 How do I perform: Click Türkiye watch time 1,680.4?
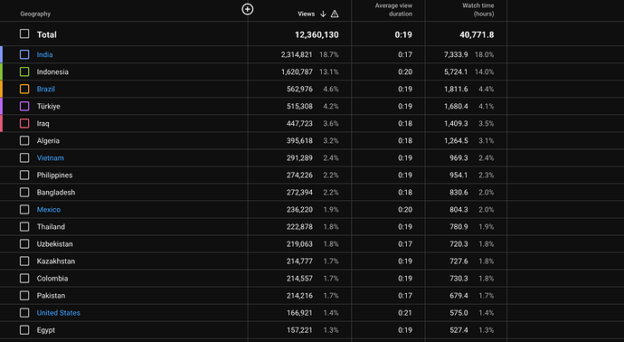[456, 106]
